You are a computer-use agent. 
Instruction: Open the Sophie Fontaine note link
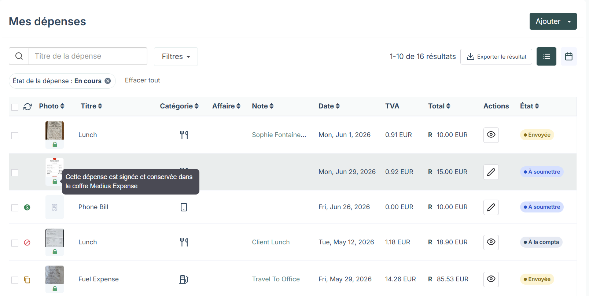[x=279, y=135]
